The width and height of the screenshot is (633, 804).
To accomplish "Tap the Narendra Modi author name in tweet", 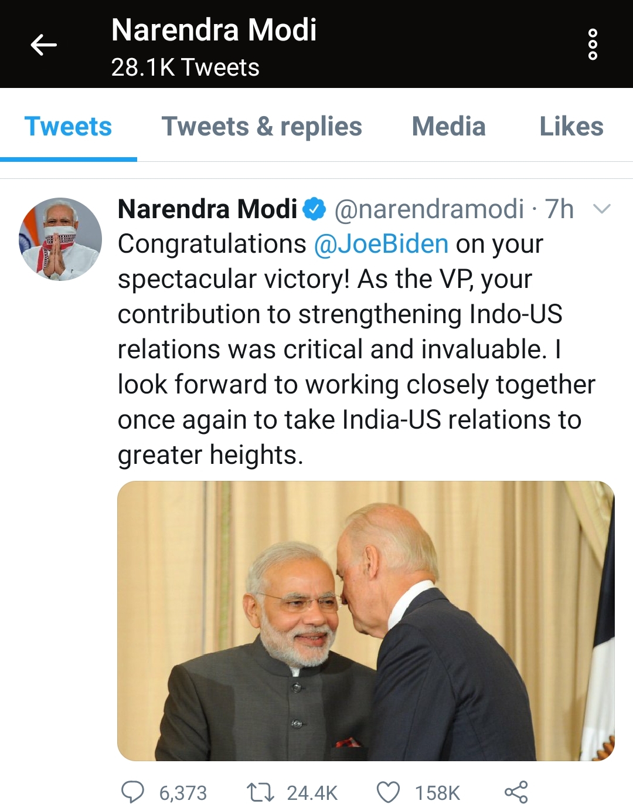I will (207, 209).
